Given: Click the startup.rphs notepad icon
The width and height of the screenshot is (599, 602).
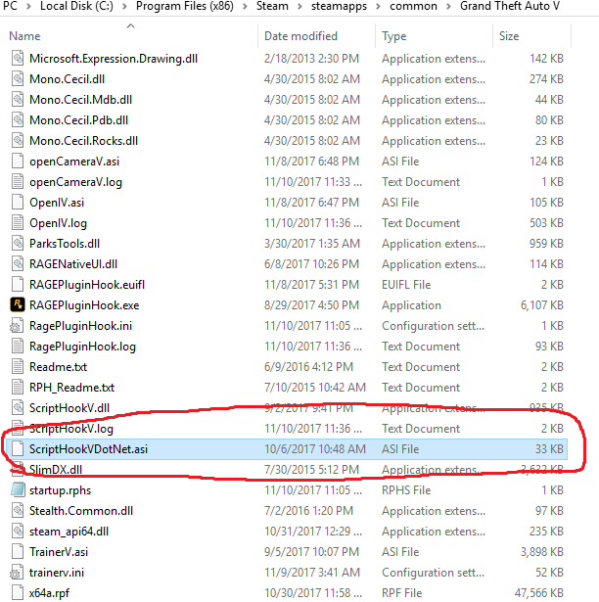Looking at the screenshot, I should point(18,489).
